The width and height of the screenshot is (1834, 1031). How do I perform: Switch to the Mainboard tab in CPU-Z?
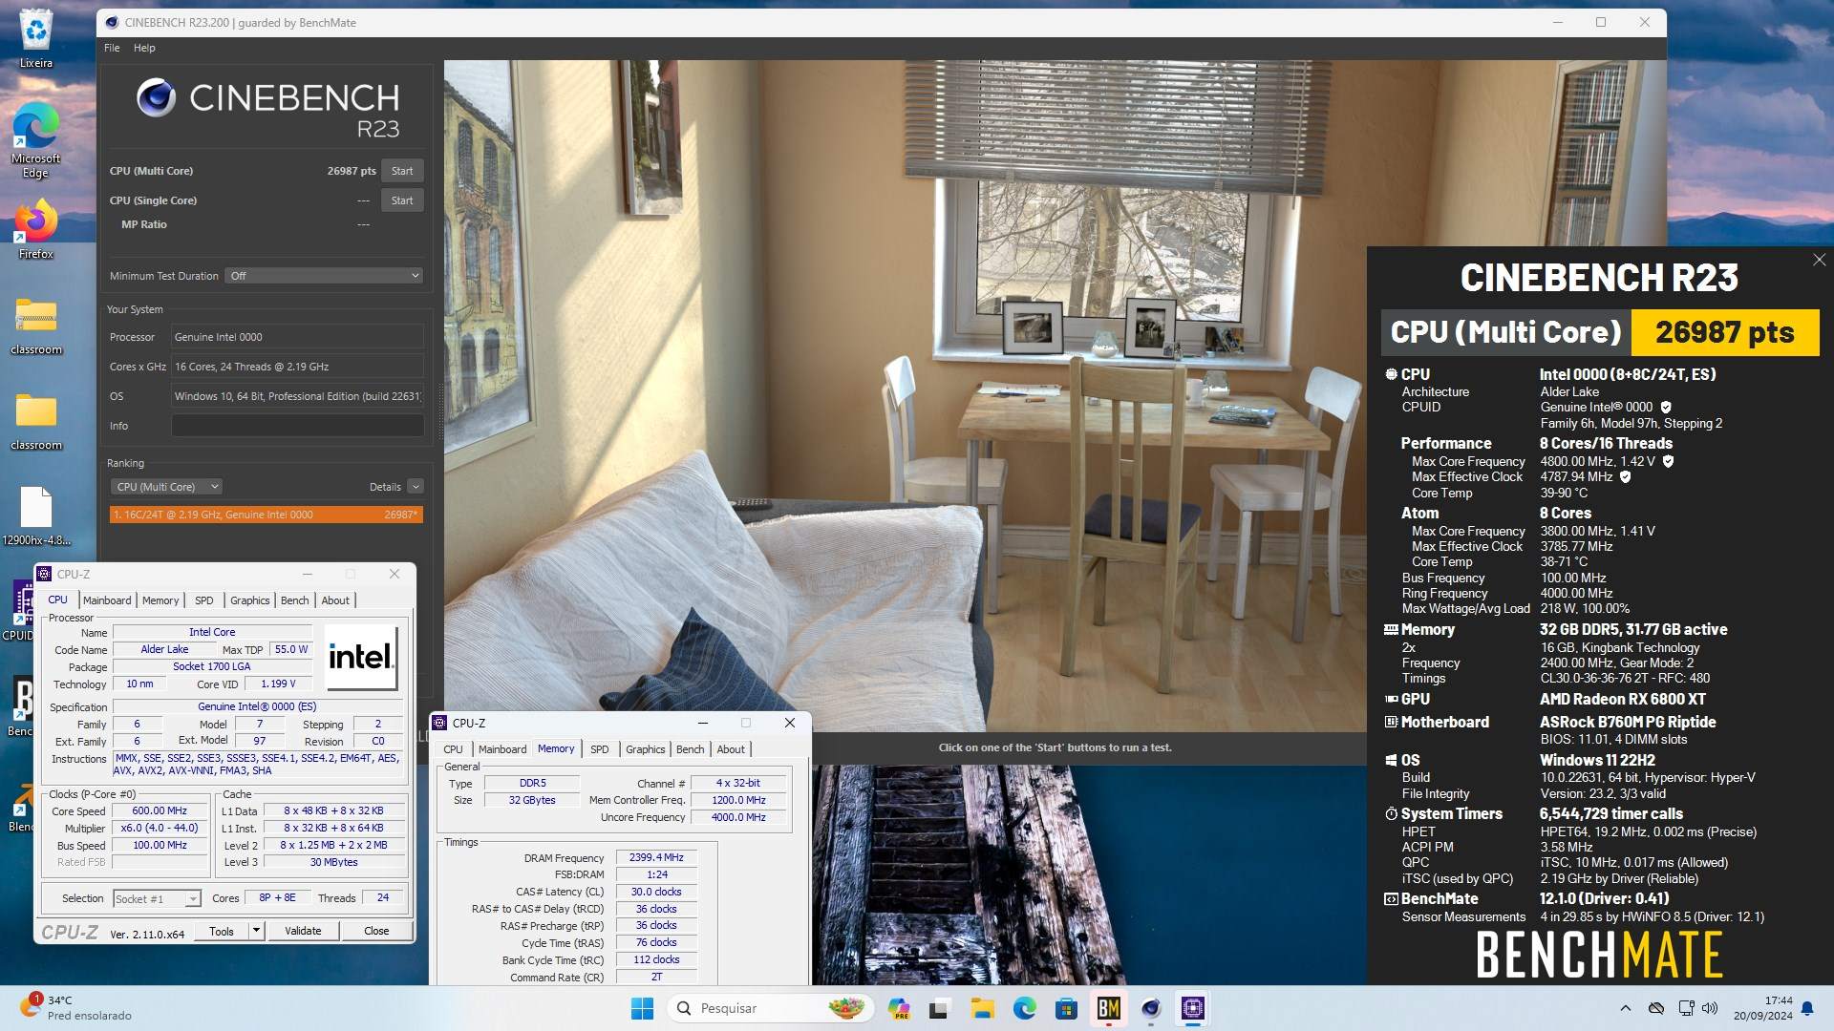pyautogui.click(x=107, y=600)
